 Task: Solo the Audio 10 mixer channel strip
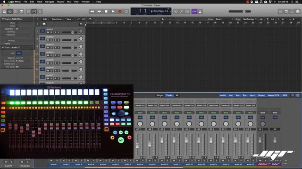pos(168,161)
